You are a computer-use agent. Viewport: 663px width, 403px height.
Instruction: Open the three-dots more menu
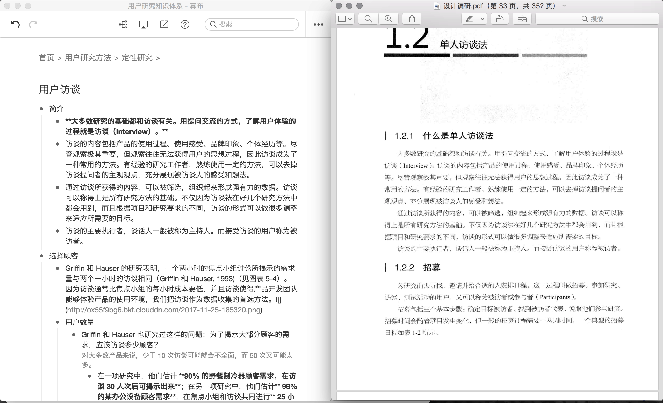pos(318,25)
